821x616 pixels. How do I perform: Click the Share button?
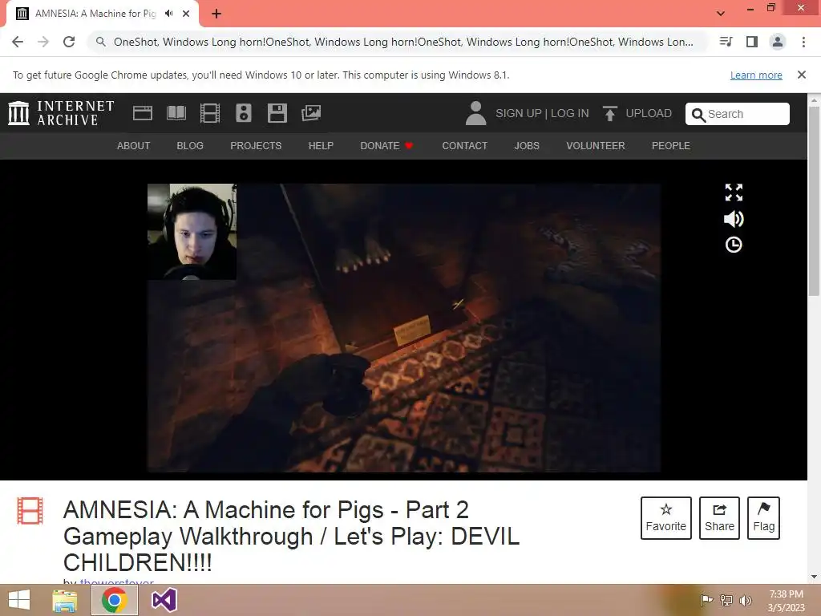pos(719,518)
